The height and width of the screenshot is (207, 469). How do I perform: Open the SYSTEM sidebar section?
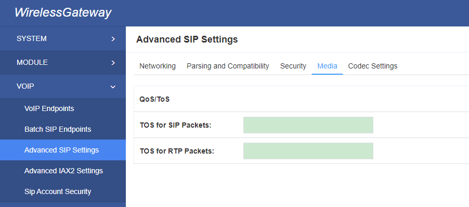63,38
